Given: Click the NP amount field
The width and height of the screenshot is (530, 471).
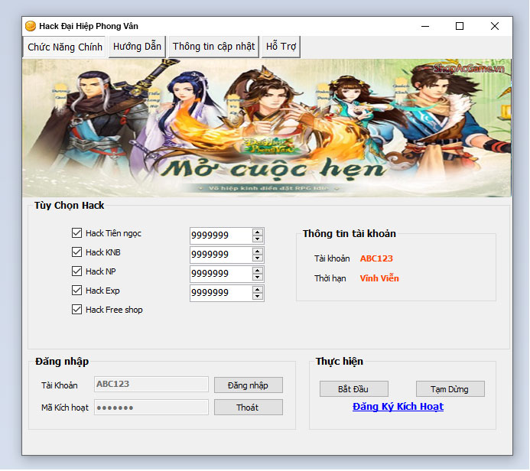Looking at the screenshot, I should pos(221,274).
